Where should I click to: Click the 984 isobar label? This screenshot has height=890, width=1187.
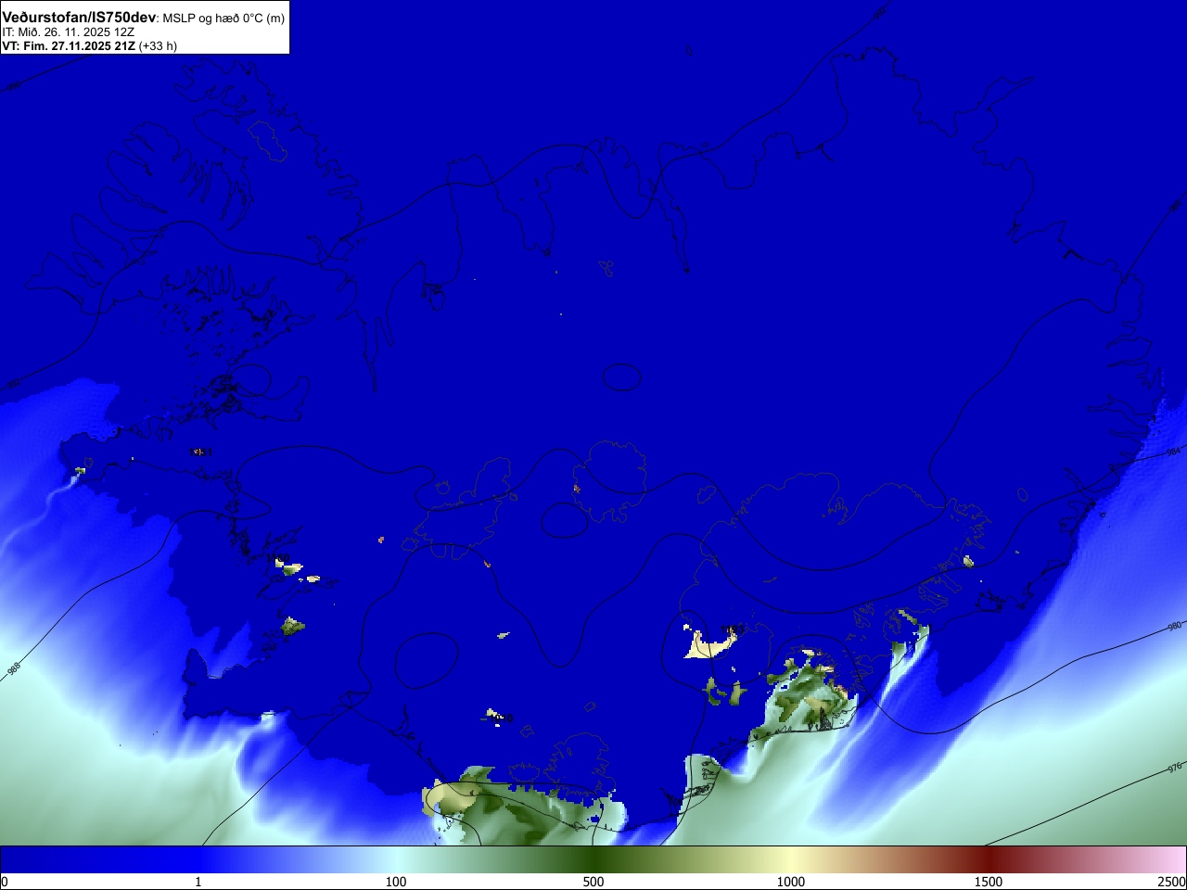click(1173, 451)
